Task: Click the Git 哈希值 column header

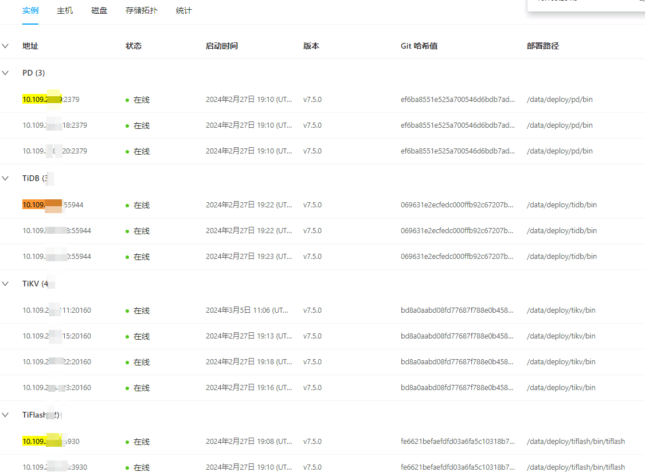Action: point(419,46)
